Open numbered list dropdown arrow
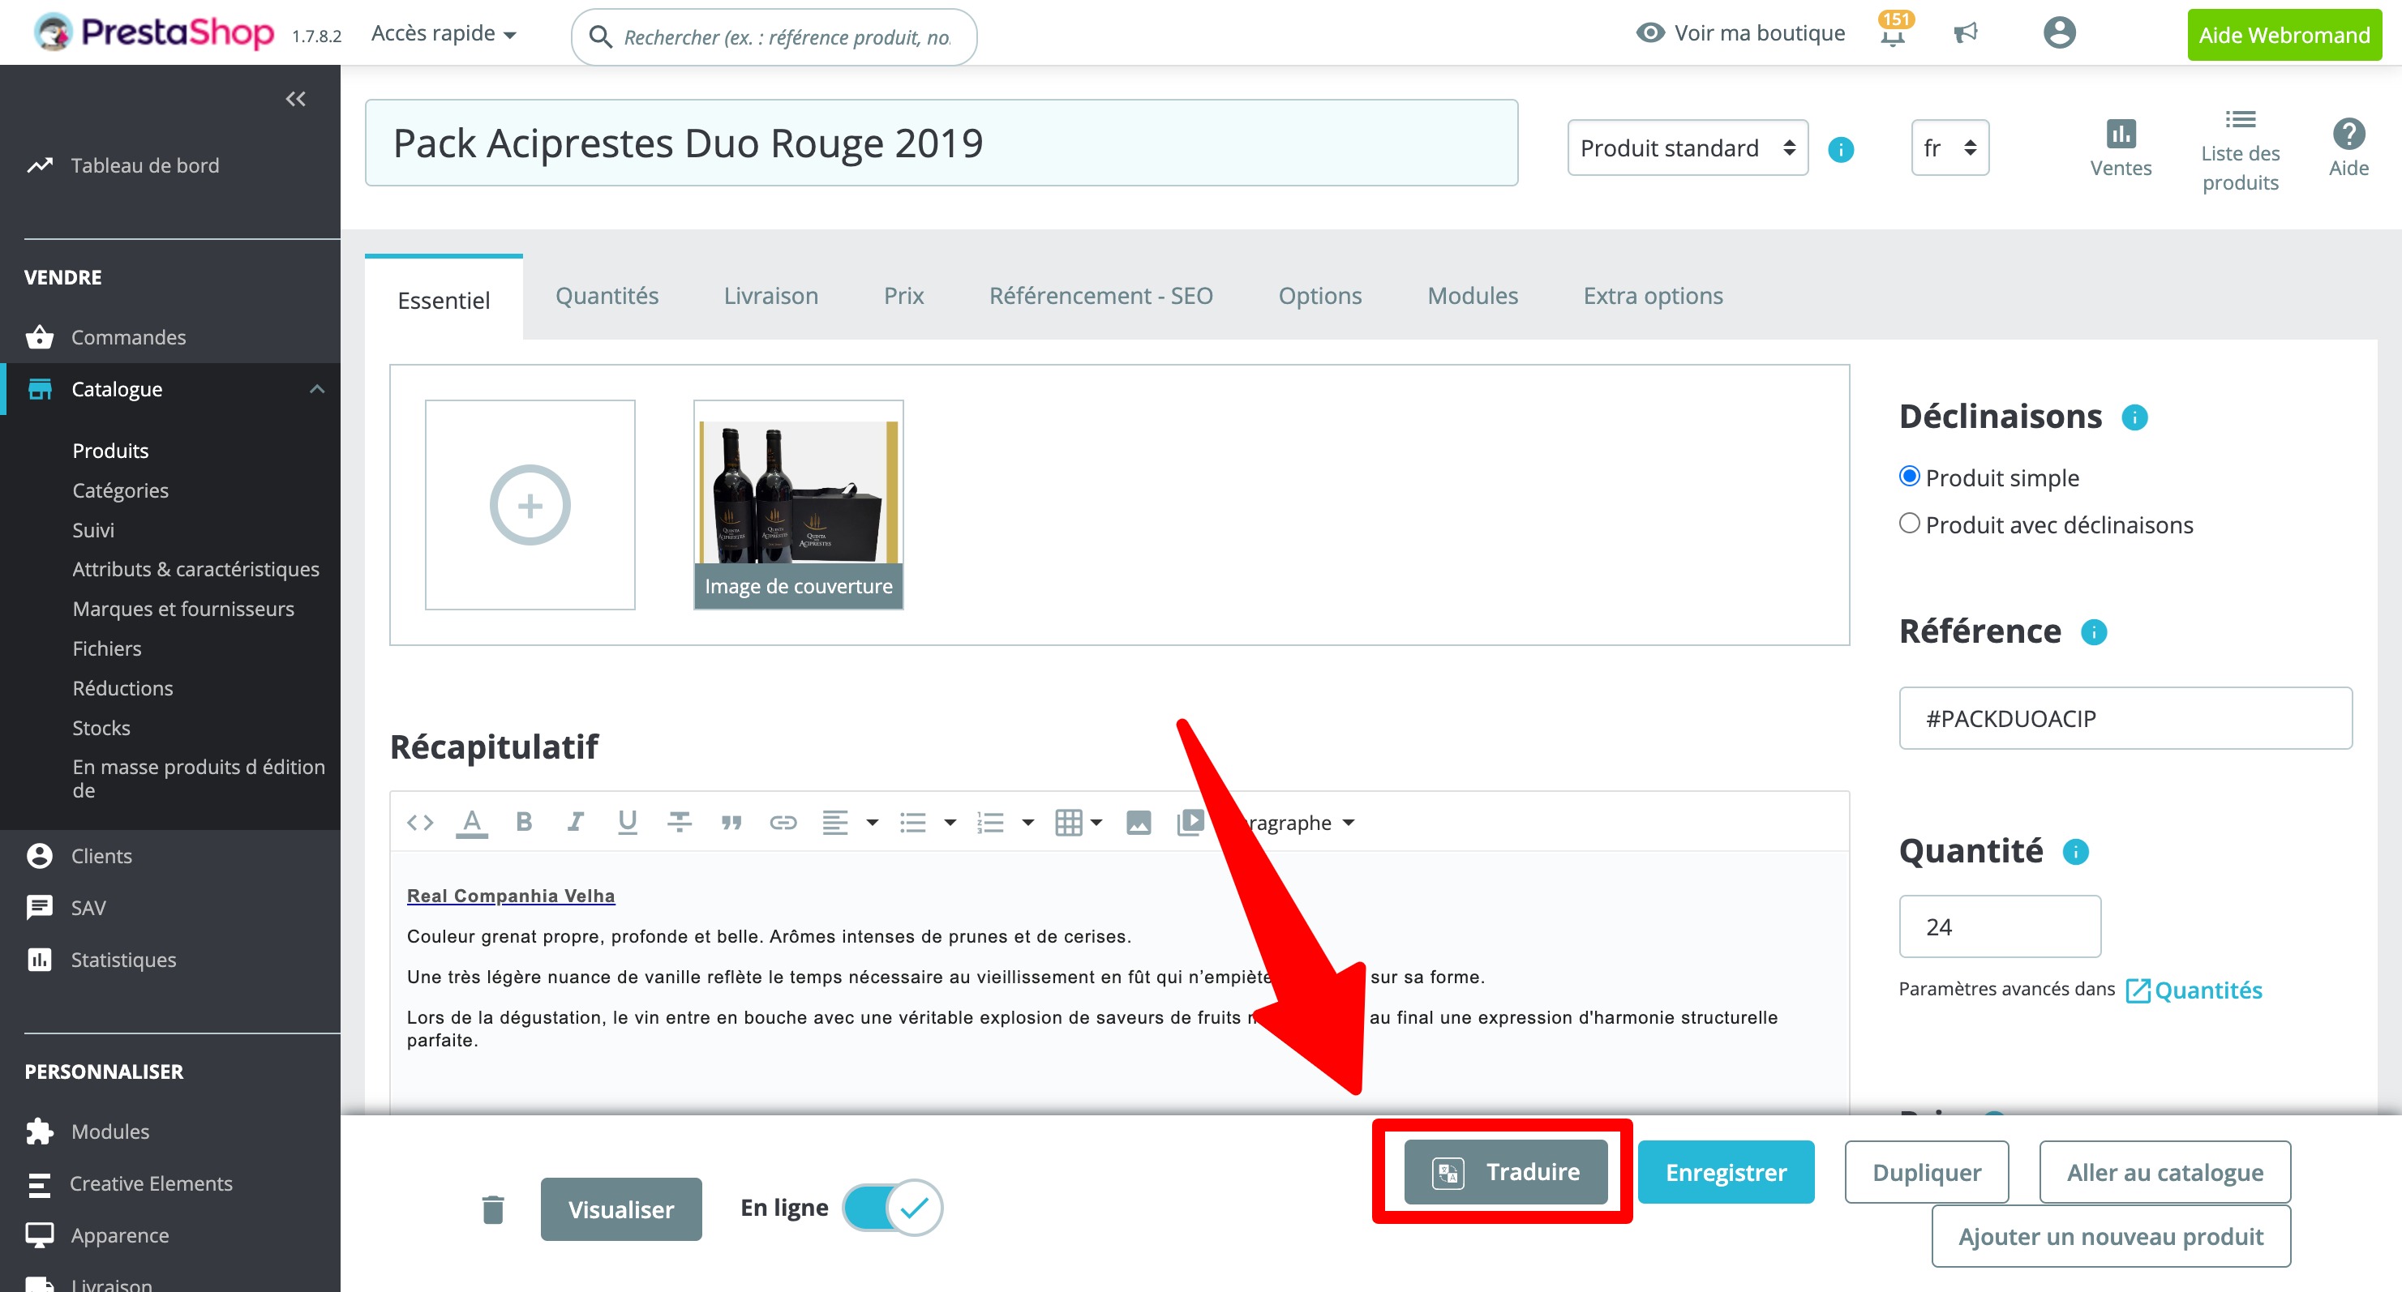Screen dimensions: 2402x1292 tap(1027, 822)
